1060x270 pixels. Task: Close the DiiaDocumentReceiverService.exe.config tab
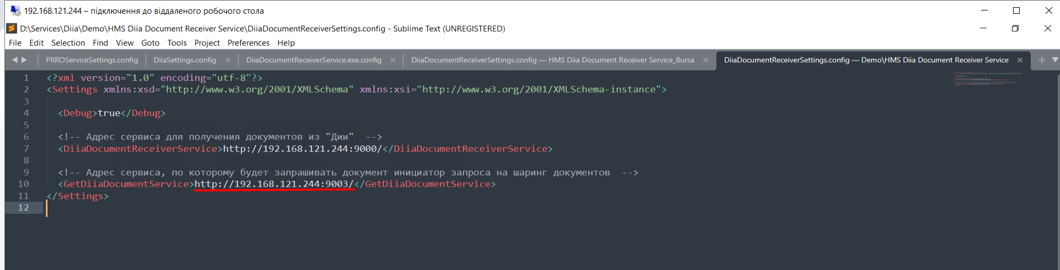coord(393,60)
